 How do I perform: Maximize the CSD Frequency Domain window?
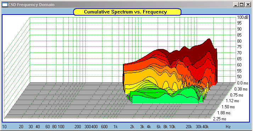pos(242,5)
